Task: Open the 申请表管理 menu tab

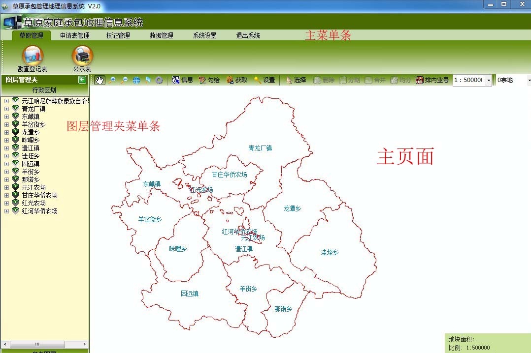Action: 75,35
